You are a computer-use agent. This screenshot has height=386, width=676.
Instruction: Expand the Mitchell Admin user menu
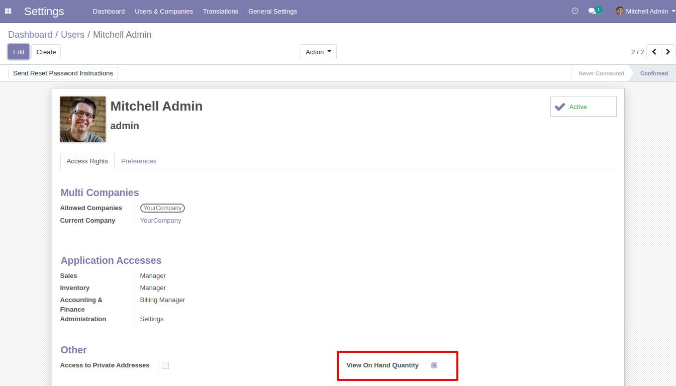click(647, 11)
